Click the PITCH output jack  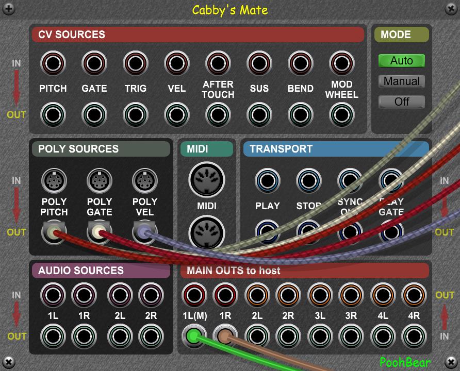pyautogui.click(x=53, y=114)
